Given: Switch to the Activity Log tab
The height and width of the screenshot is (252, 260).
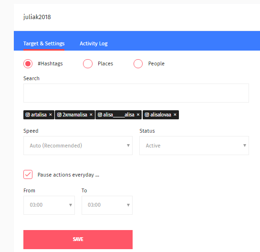Looking at the screenshot, I should coord(94,43).
